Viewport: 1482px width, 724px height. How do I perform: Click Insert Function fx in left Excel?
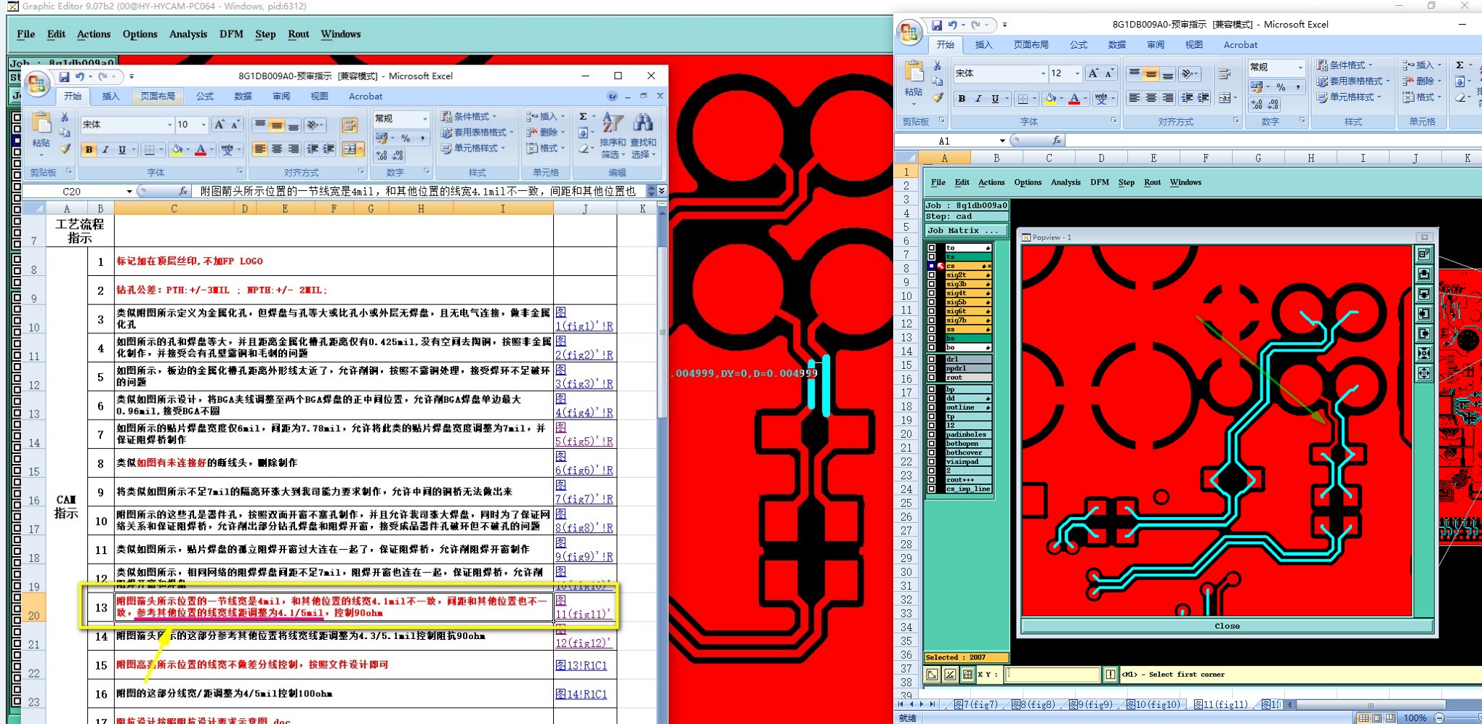click(183, 191)
